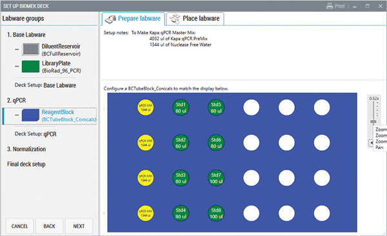The height and width of the screenshot is (236, 387).
Task: Click the yellow qPCR MM tube beside Std2
Action: (145, 143)
